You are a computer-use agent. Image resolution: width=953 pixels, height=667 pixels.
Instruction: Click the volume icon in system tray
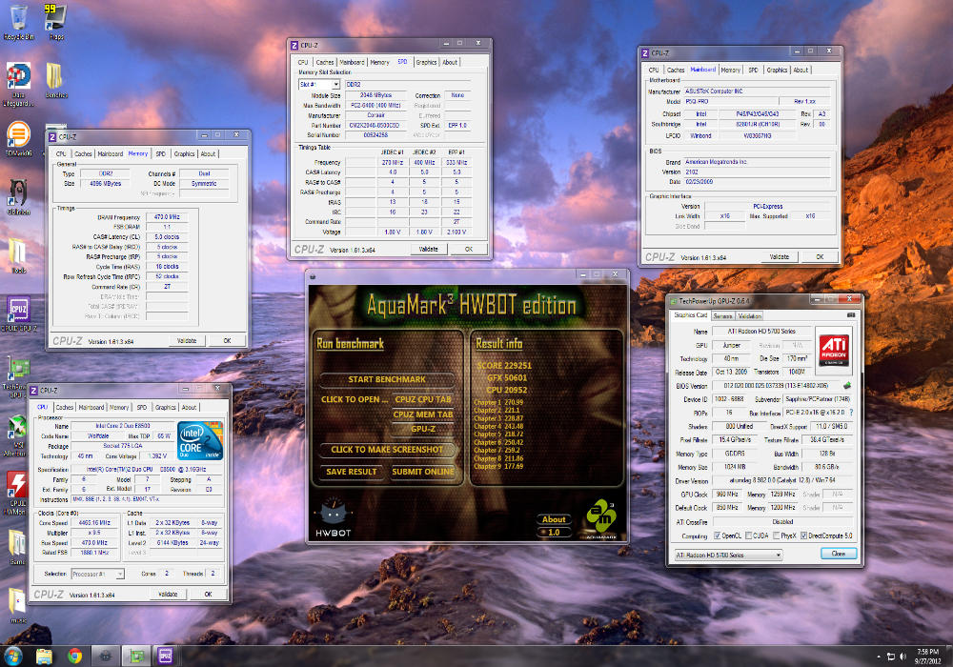coord(902,657)
